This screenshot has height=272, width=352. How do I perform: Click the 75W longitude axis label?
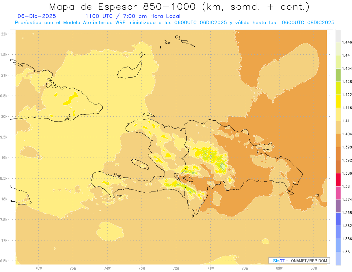coord(73,268)
